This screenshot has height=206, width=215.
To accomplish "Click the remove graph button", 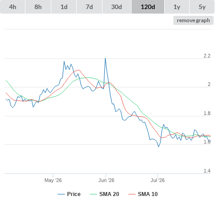I will [193, 20].
